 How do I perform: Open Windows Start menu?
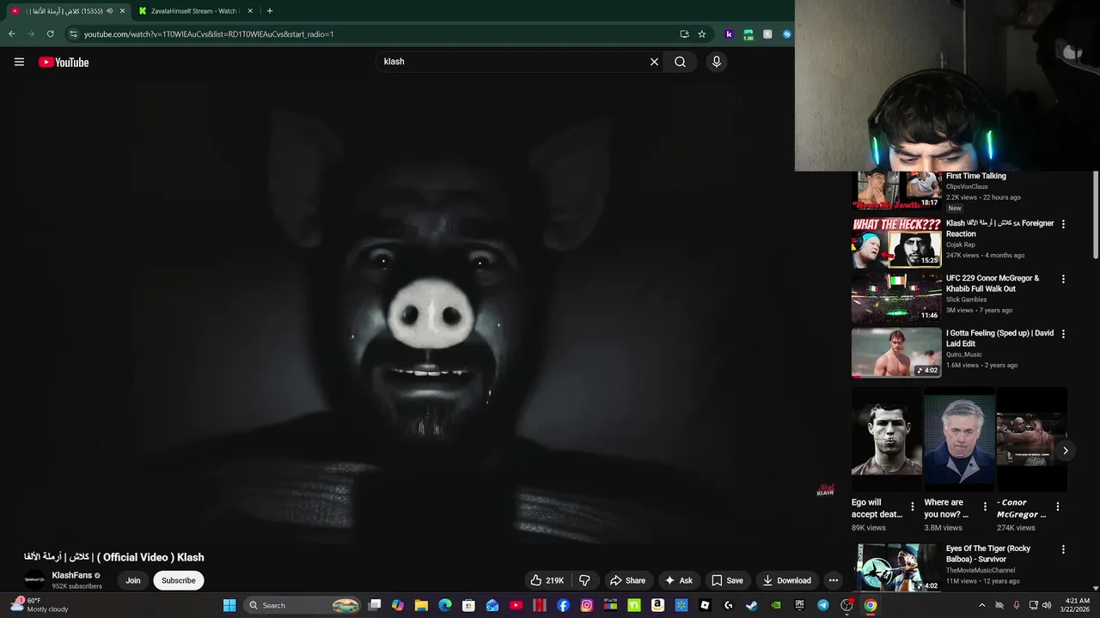[x=229, y=605]
